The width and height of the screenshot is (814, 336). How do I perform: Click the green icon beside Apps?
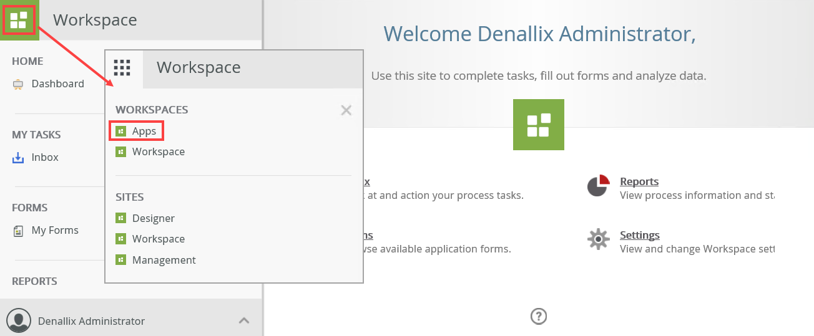tap(121, 131)
